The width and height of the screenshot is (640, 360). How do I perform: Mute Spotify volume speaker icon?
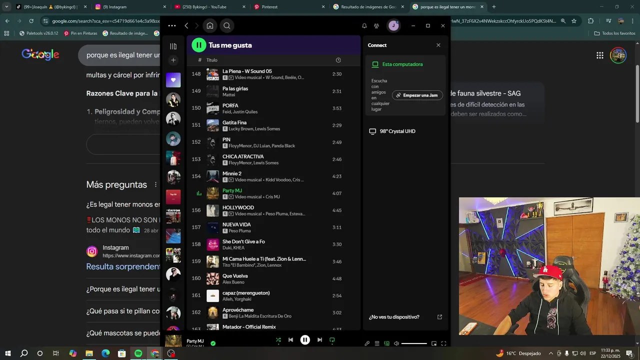coord(396,343)
